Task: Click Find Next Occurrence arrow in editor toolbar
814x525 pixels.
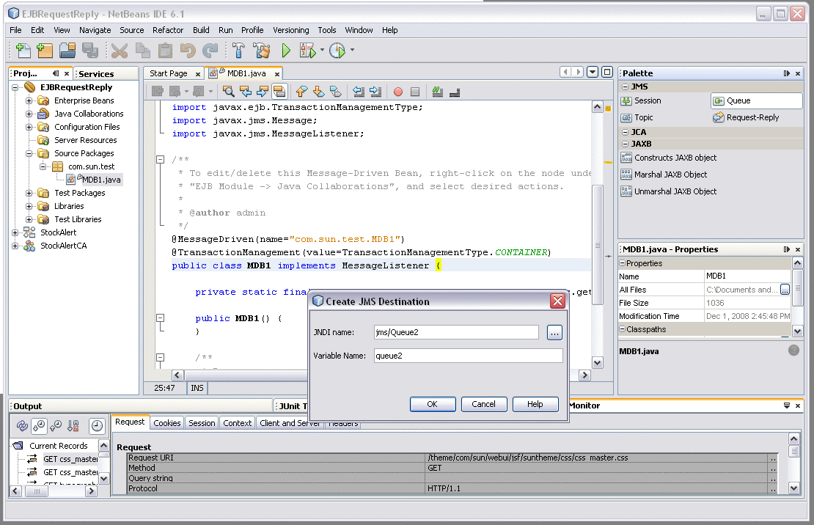Action: click(x=263, y=92)
